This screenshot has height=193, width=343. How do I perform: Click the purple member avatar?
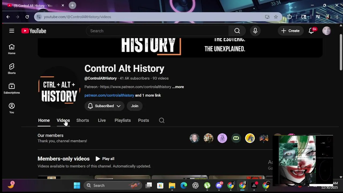click(222, 138)
